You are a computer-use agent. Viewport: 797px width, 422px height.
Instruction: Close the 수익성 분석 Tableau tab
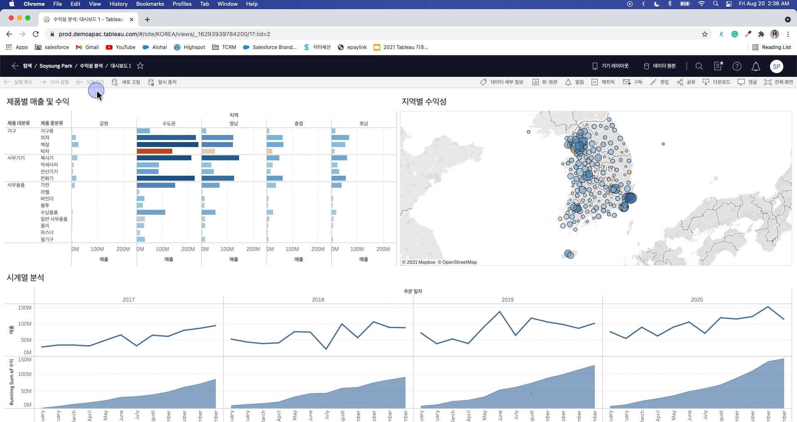click(132, 20)
